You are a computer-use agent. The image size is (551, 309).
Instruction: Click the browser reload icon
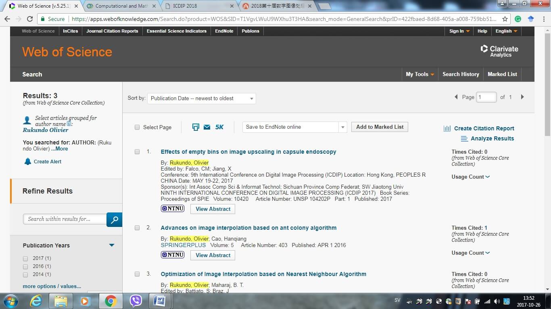[x=30, y=19]
